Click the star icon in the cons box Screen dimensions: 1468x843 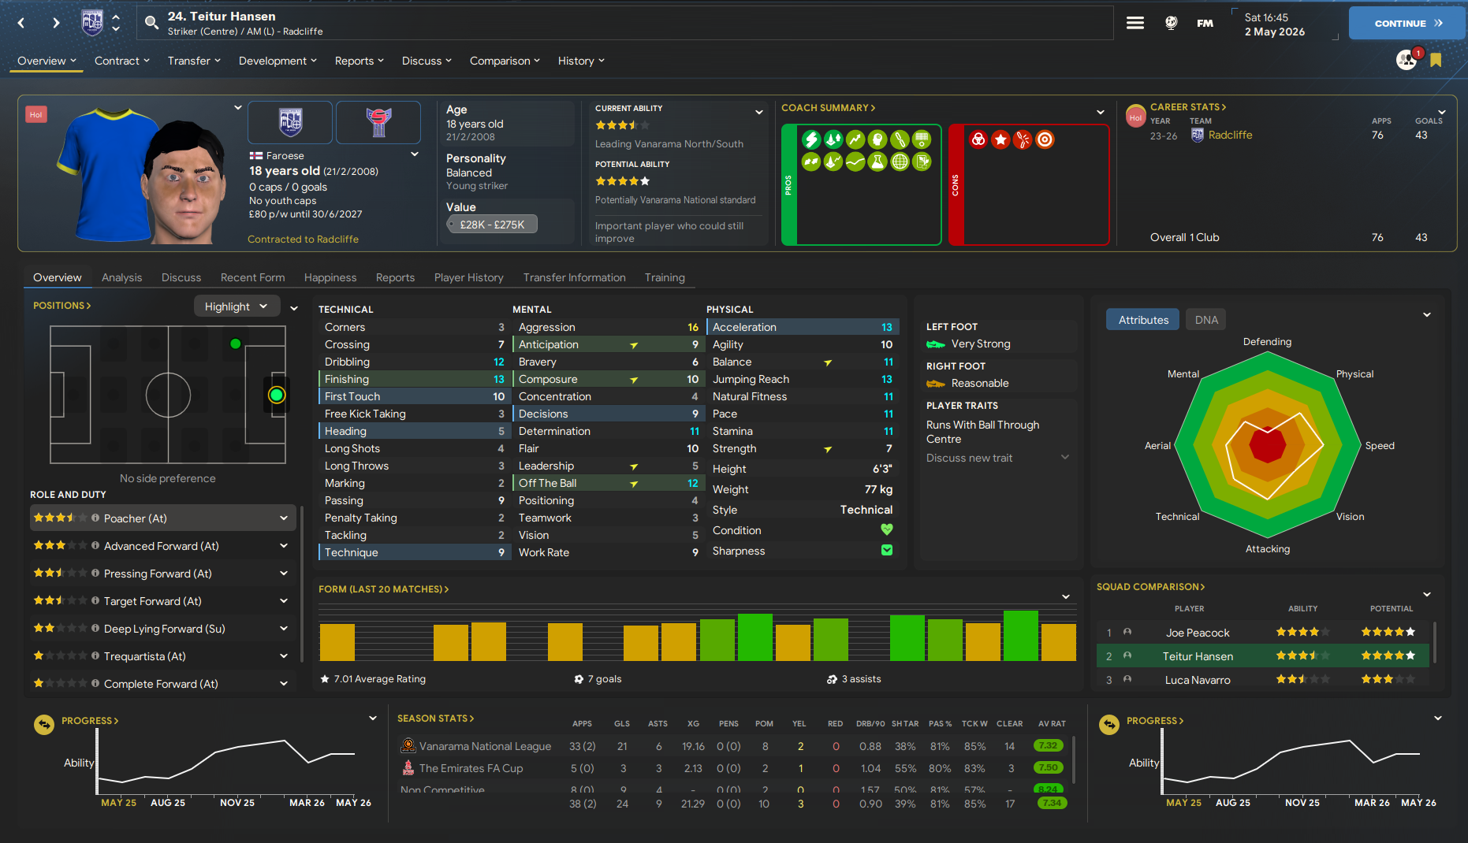click(1000, 139)
